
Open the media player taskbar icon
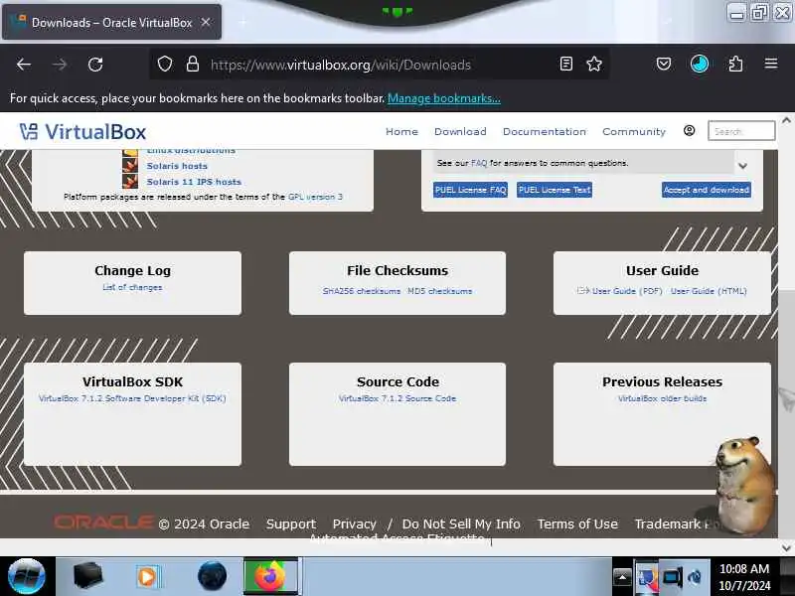(148, 577)
